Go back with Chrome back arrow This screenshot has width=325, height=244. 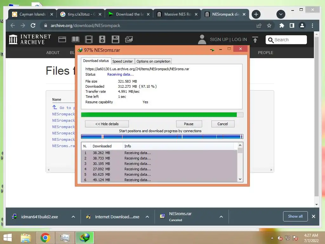(13, 25)
